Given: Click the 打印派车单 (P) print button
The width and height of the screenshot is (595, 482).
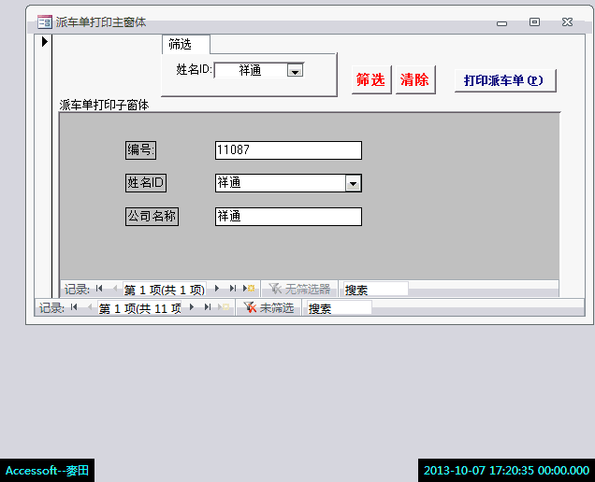Looking at the screenshot, I should point(505,80).
